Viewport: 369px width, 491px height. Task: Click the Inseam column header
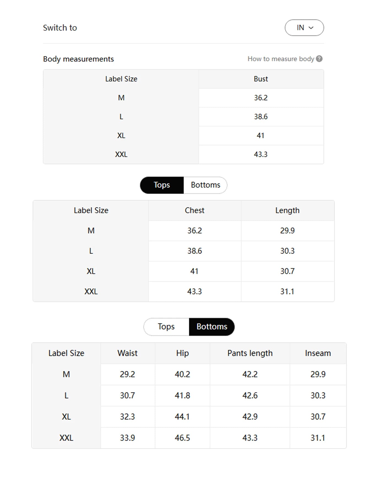[x=318, y=353]
